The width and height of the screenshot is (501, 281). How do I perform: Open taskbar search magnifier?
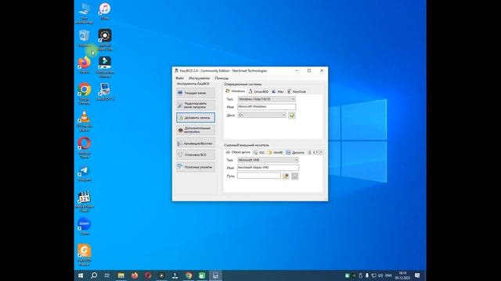click(94, 276)
